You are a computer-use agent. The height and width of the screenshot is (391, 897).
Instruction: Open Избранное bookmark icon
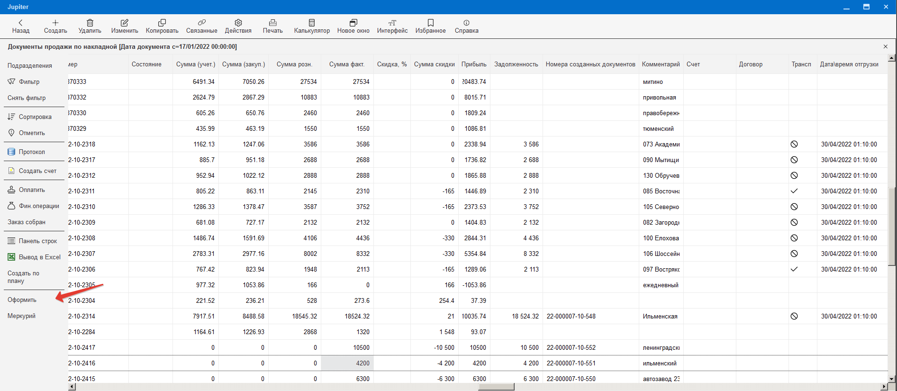(x=431, y=27)
